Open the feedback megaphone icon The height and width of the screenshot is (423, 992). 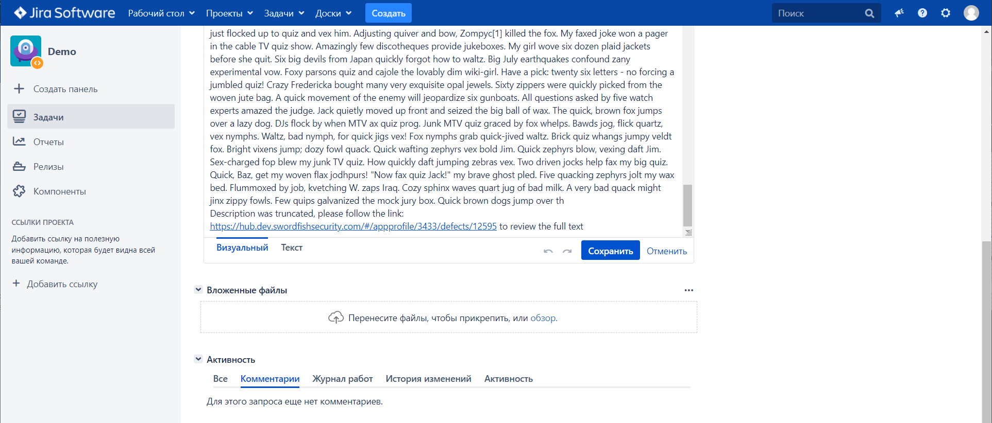899,13
